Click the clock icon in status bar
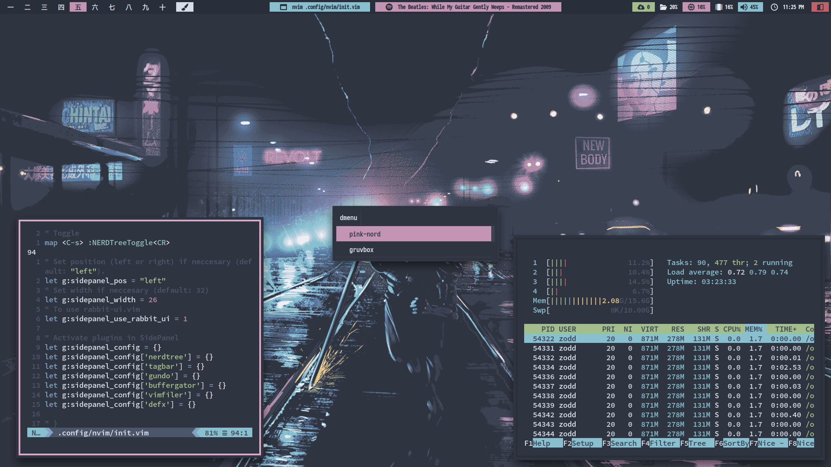 (x=774, y=7)
